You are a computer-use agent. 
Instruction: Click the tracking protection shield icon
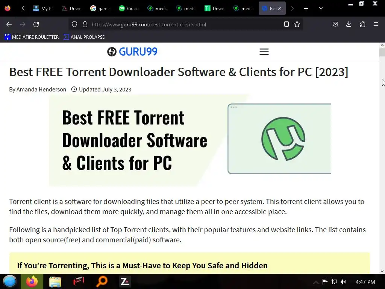pyautogui.click(x=74, y=24)
